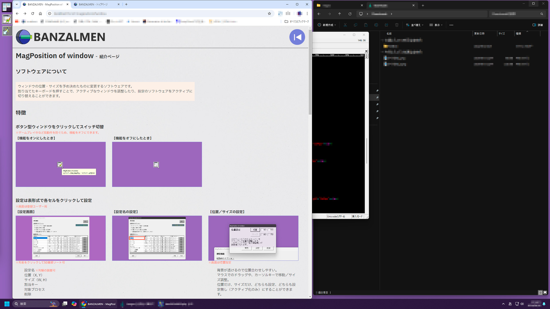Click the Paste icon in Explorer toolbar

[366, 25]
